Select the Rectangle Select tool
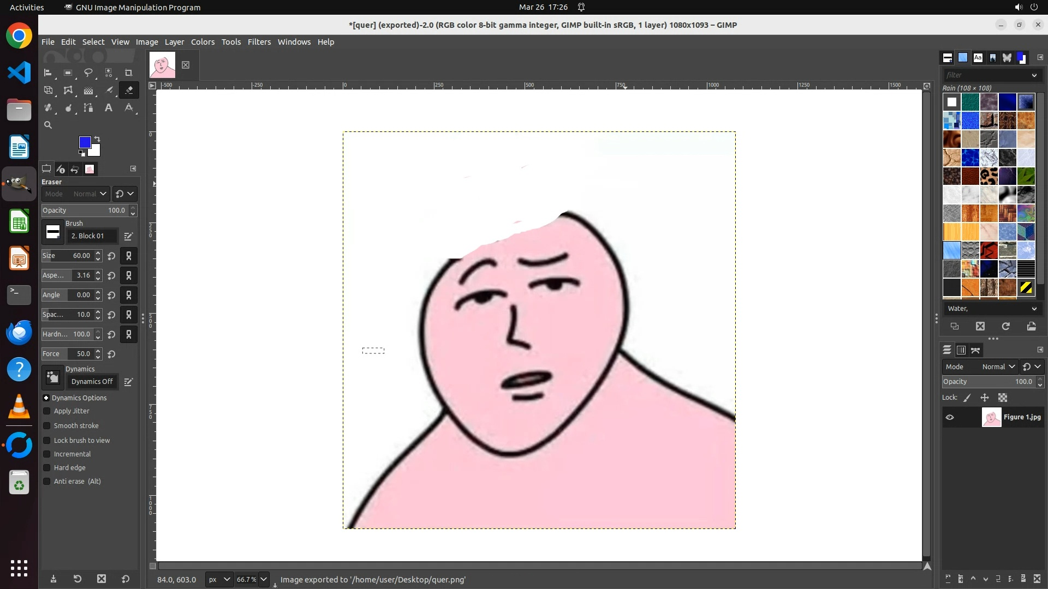 68,73
